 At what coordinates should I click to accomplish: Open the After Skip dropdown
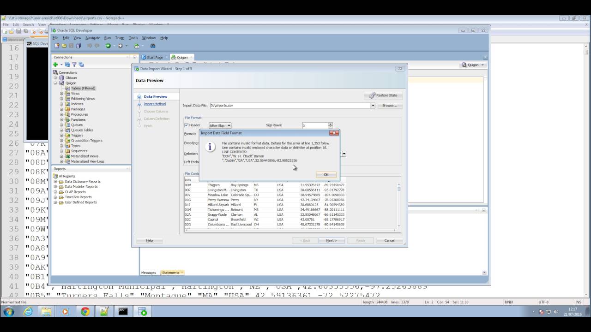point(220,125)
